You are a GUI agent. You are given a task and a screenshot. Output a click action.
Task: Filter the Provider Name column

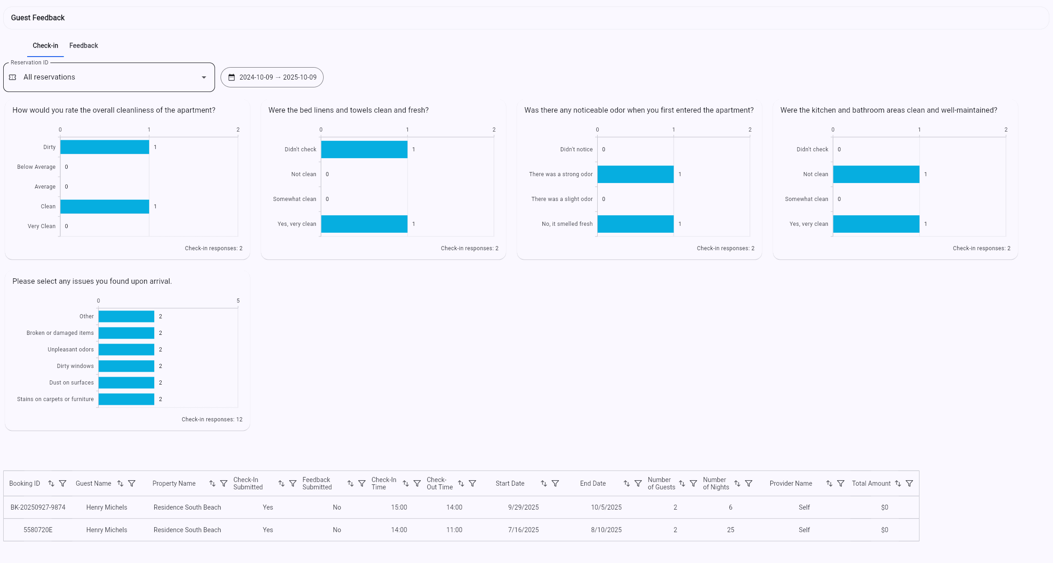point(841,483)
